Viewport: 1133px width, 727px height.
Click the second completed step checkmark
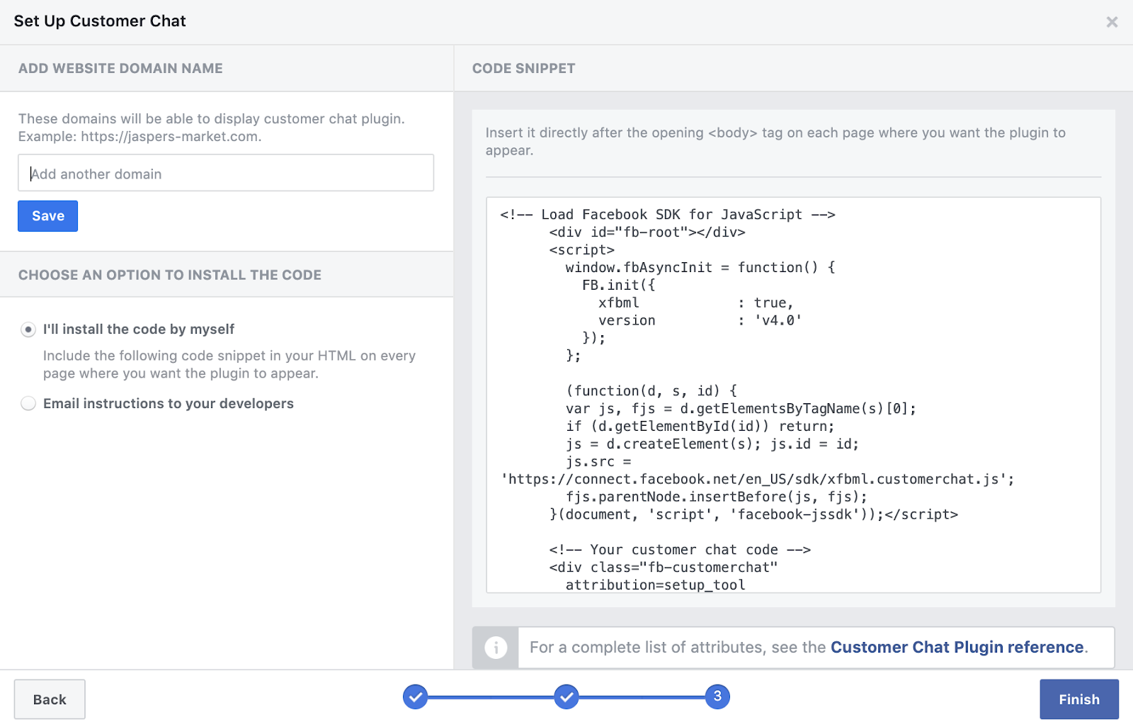(566, 697)
